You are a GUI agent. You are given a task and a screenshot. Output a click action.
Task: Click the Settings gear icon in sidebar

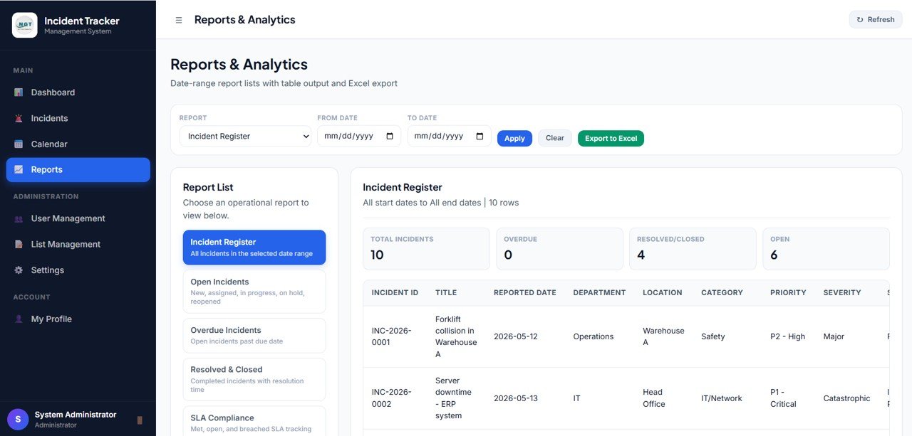click(19, 270)
